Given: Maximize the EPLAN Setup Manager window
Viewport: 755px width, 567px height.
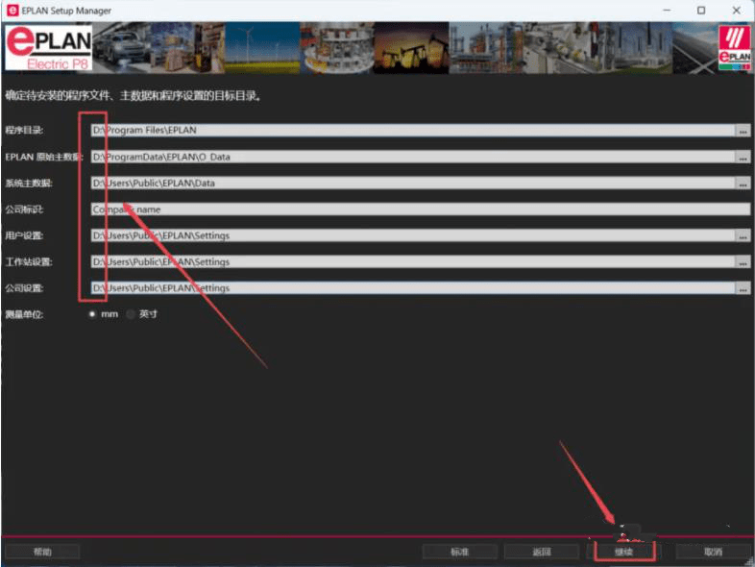Looking at the screenshot, I should 701,11.
